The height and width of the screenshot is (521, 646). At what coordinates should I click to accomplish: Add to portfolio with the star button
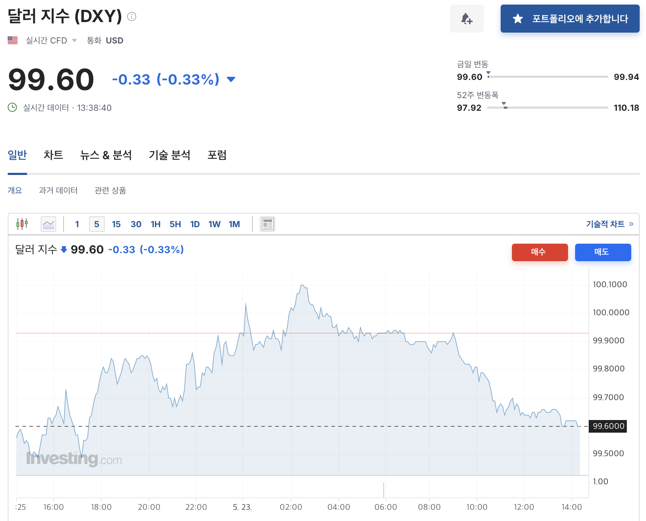point(570,19)
